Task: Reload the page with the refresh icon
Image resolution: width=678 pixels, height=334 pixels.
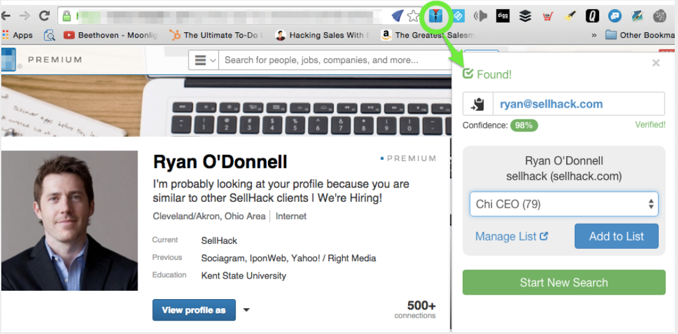Action: point(44,16)
